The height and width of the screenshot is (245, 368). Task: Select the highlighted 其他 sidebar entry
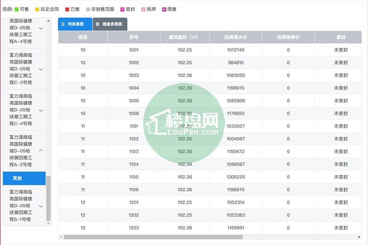pos(24,178)
